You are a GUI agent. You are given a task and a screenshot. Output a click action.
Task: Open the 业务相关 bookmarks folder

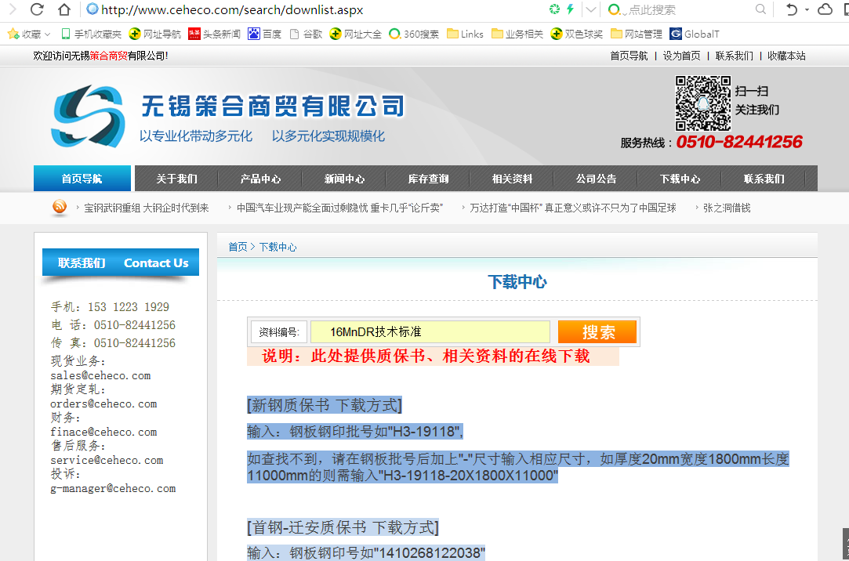(517, 34)
